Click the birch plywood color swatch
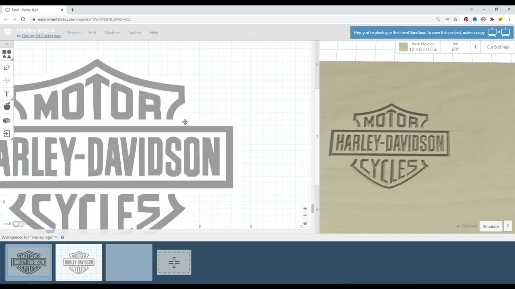The width and height of the screenshot is (515, 289). coord(403,47)
